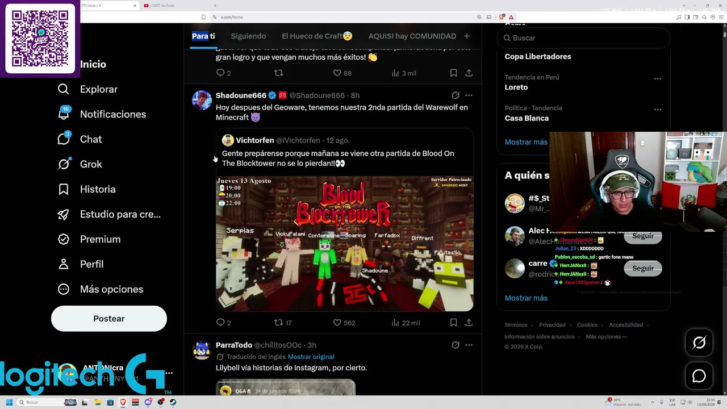The height and width of the screenshot is (409, 727).
Task: Open the floating chat bubble button
Action: 699,376
